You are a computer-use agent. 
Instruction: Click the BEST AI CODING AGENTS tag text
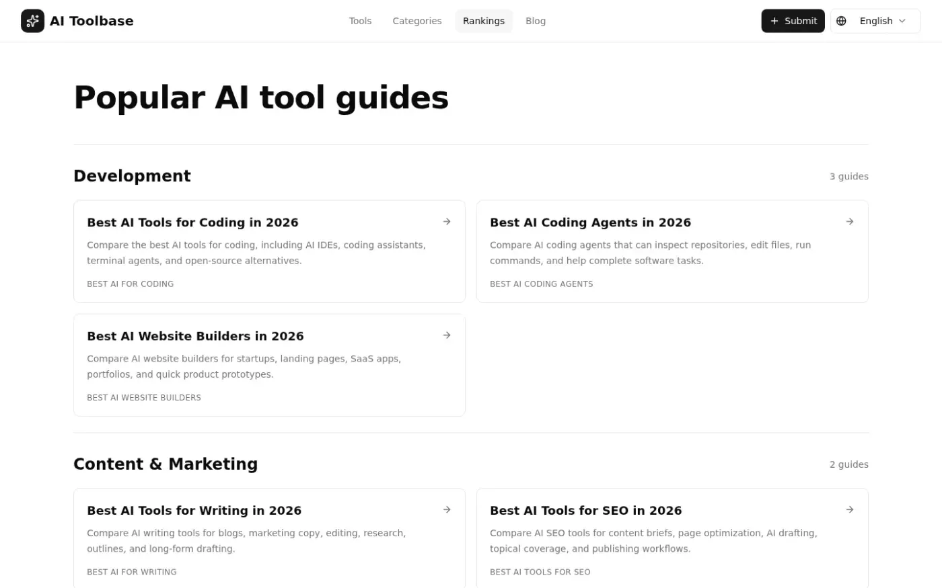[541, 284]
